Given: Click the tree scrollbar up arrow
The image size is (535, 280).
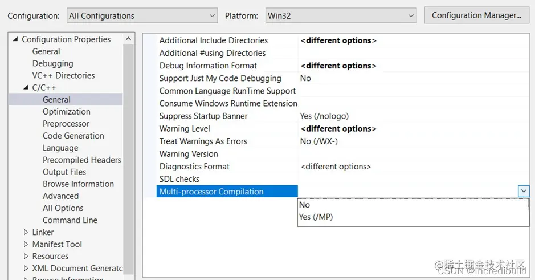Looking at the screenshot, I should click(128, 39).
